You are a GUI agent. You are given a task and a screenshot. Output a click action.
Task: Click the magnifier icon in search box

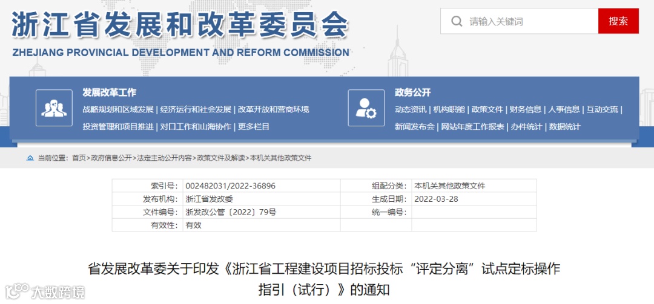pos(457,21)
